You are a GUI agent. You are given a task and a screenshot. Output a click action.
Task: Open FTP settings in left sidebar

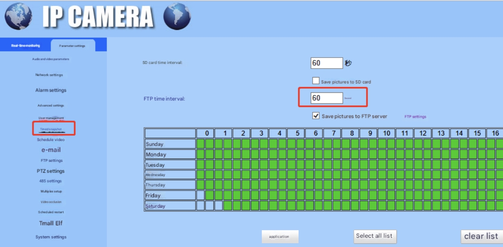tap(52, 161)
